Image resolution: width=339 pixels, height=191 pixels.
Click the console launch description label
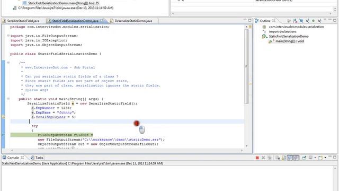pos(83,163)
